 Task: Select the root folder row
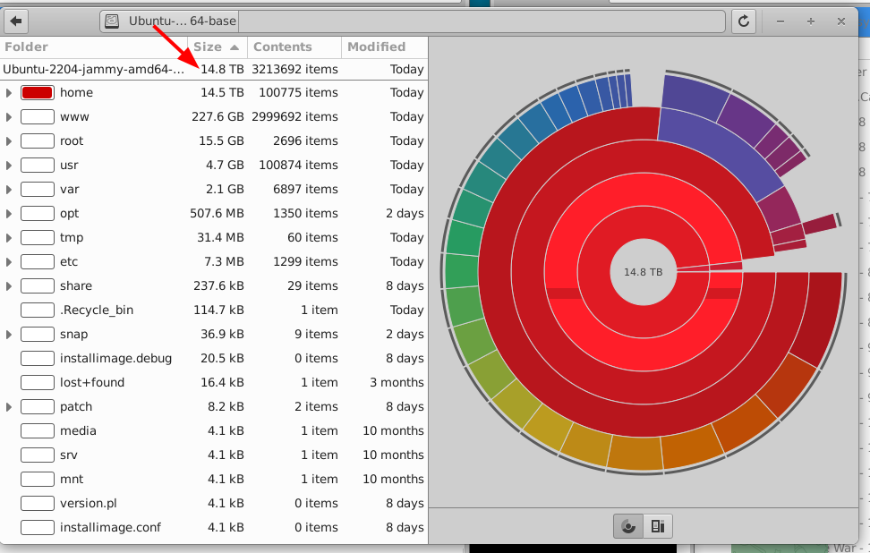(x=72, y=141)
